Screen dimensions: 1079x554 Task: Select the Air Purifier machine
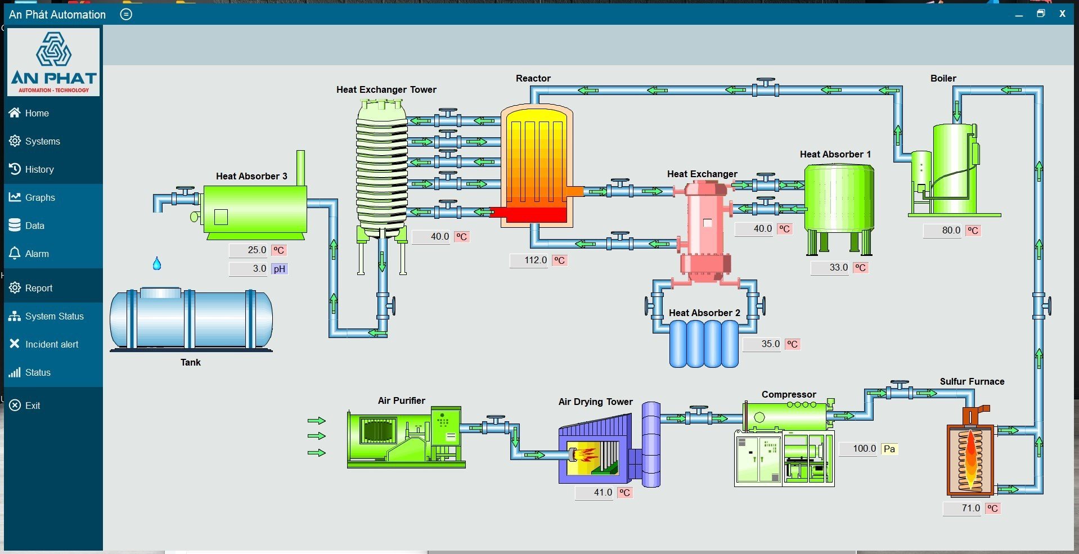point(405,438)
